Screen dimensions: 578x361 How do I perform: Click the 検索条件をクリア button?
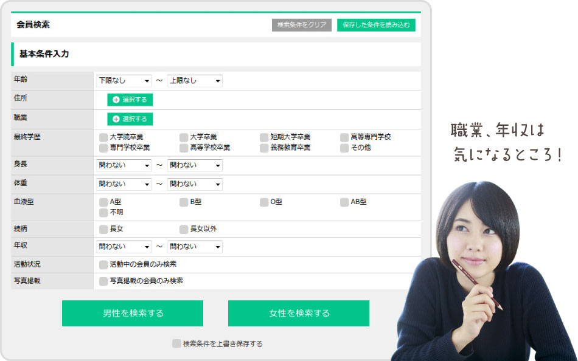point(302,26)
